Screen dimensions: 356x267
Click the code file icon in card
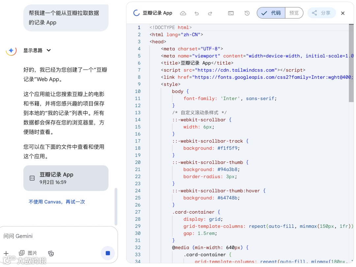tap(32, 178)
